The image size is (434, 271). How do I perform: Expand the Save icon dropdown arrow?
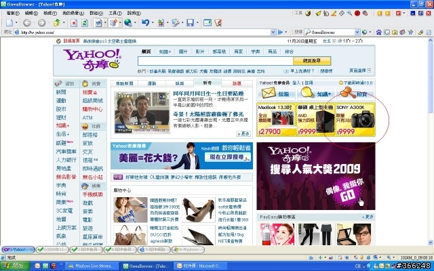pos(197,22)
